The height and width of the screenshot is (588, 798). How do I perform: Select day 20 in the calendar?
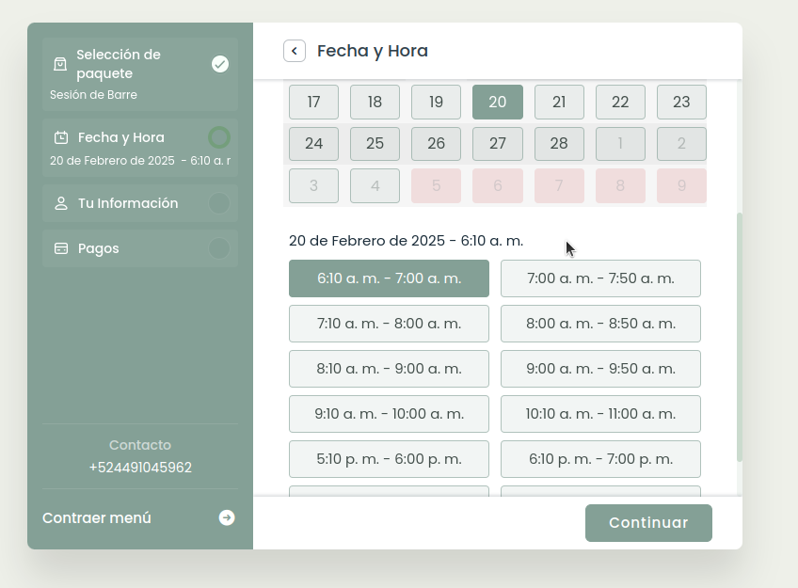498,103
